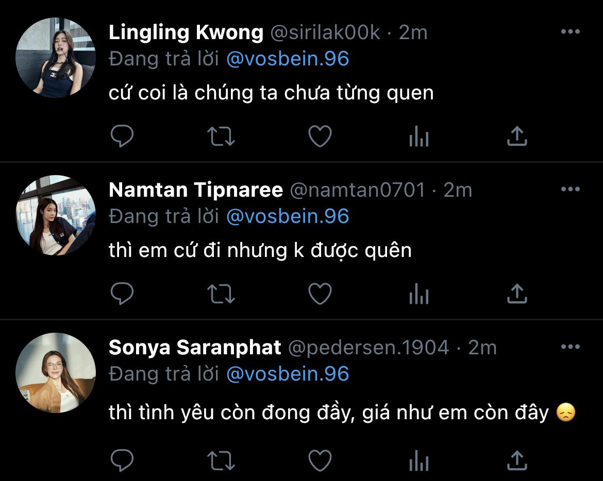Viewport: 603px width, 481px height.
Task: Share Namtan Tipnaree's tweet
Action: click(x=517, y=294)
